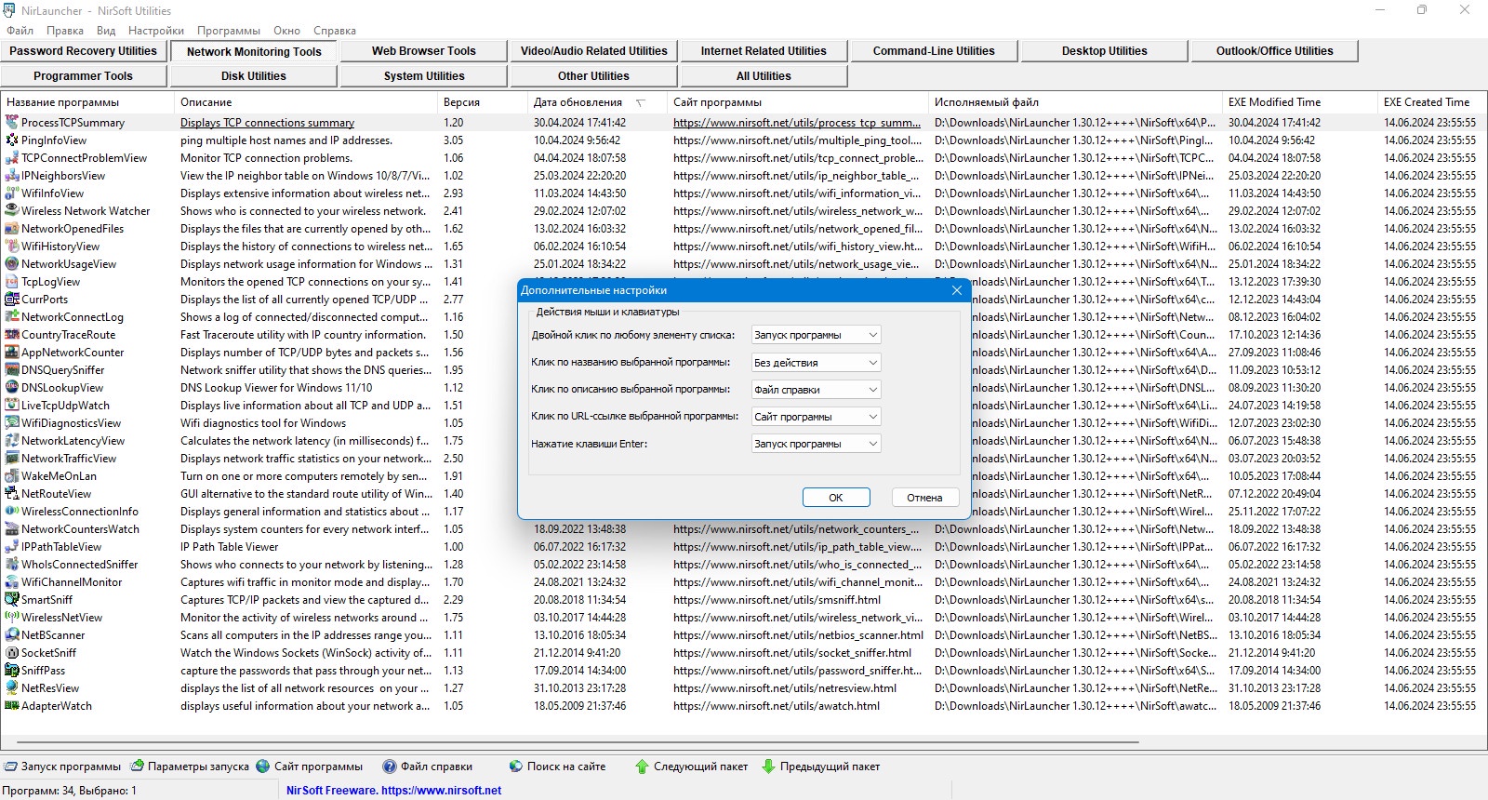The height and width of the screenshot is (800, 1488).
Task: Go to Предыдущий пакет arrow
Action: coord(820,767)
